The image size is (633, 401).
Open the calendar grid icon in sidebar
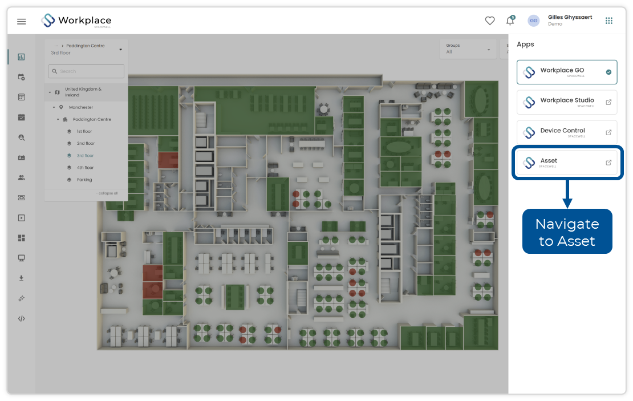pyautogui.click(x=22, y=97)
